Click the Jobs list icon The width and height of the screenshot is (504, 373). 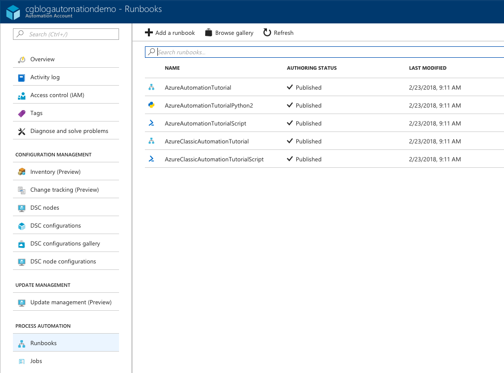pyautogui.click(x=21, y=362)
